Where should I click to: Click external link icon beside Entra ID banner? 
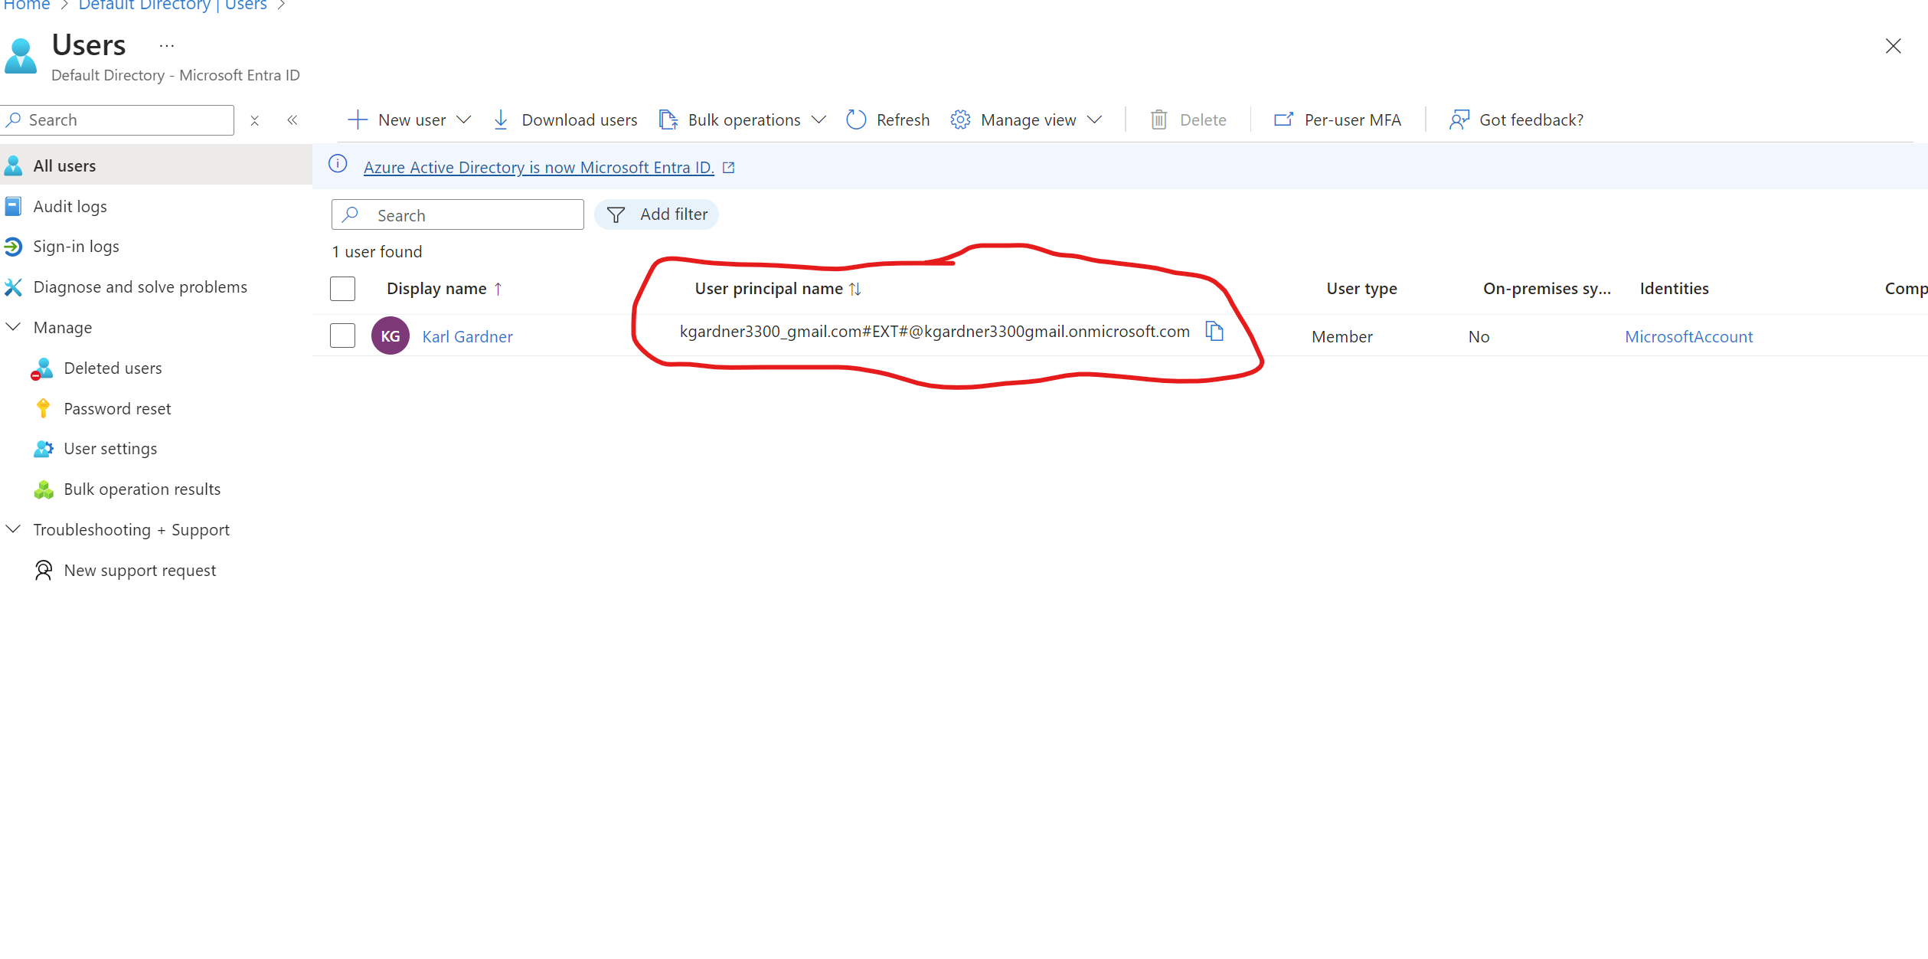[x=729, y=167]
